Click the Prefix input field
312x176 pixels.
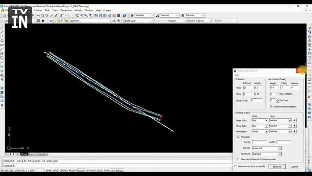tap(259, 142)
